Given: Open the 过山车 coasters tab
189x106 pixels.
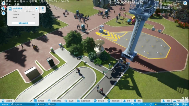Looking at the screenshot, I should [x=69, y=101].
